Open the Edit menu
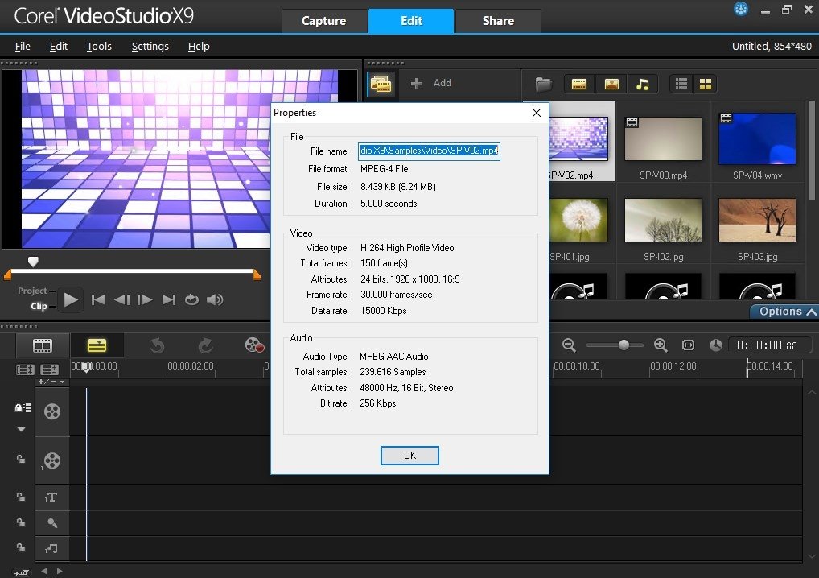819x578 pixels. 59,47
